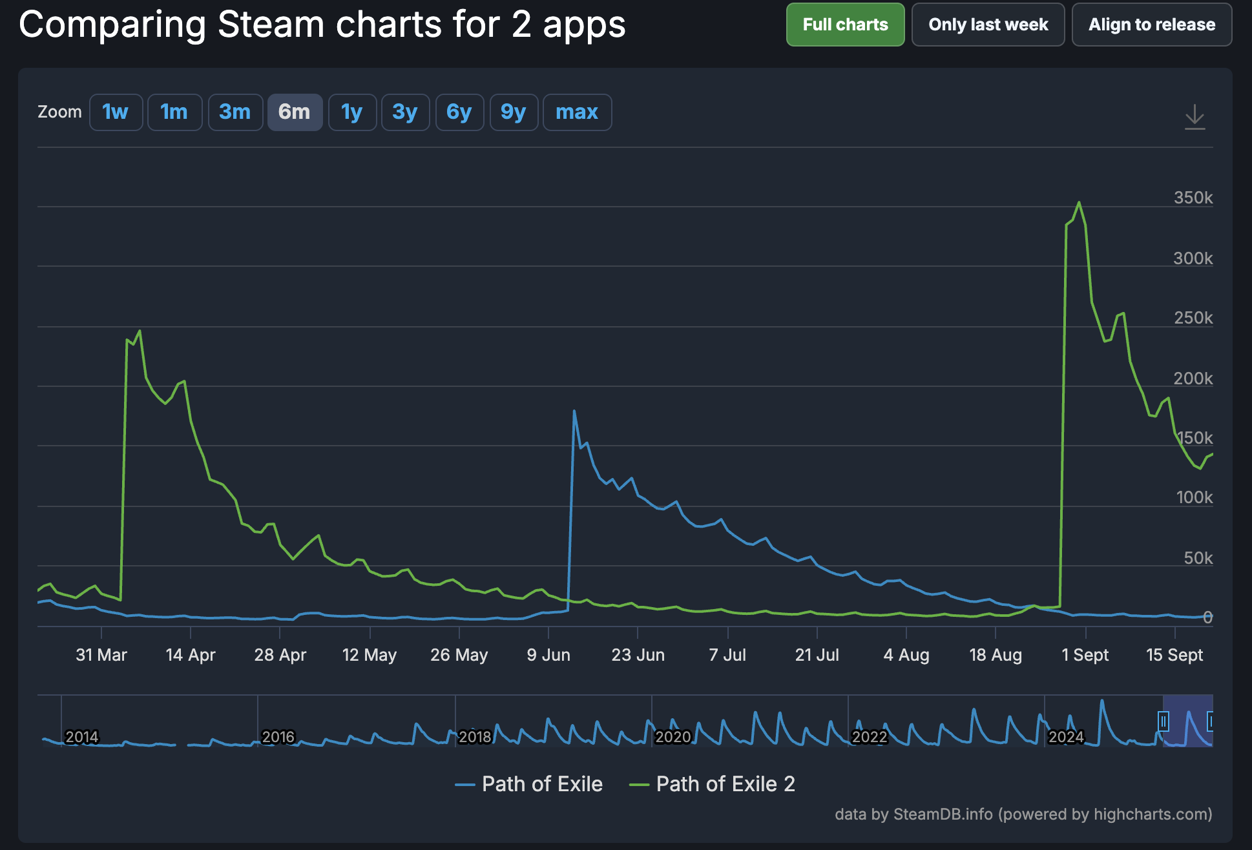Toggle Path of Exile series in legend
The height and width of the screenshot is (850, 1252).
529,784
